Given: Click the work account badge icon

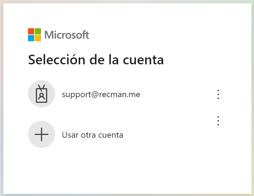Looking at the screenshot, I should [42, 94].
